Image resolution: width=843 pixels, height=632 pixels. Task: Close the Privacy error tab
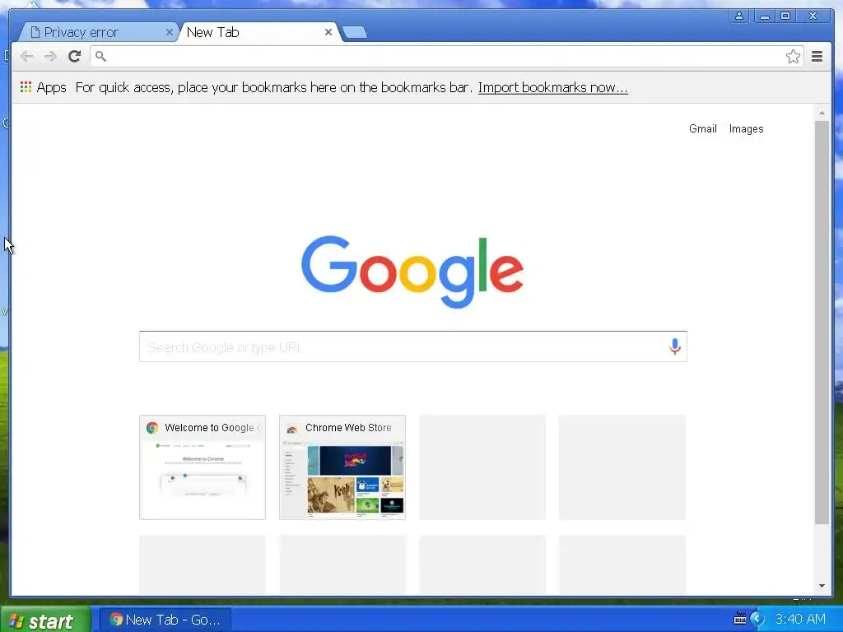[169, 32]
